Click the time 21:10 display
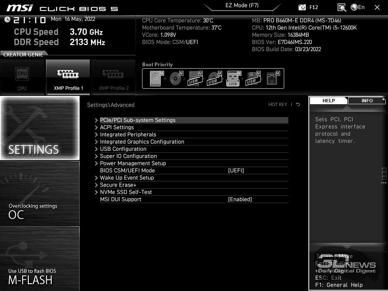 (x=30, y=20)
